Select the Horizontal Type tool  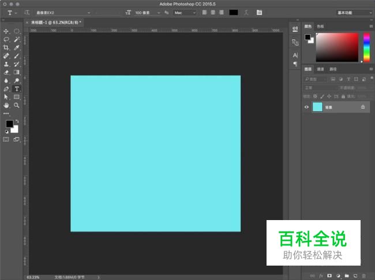click(17, 89)
